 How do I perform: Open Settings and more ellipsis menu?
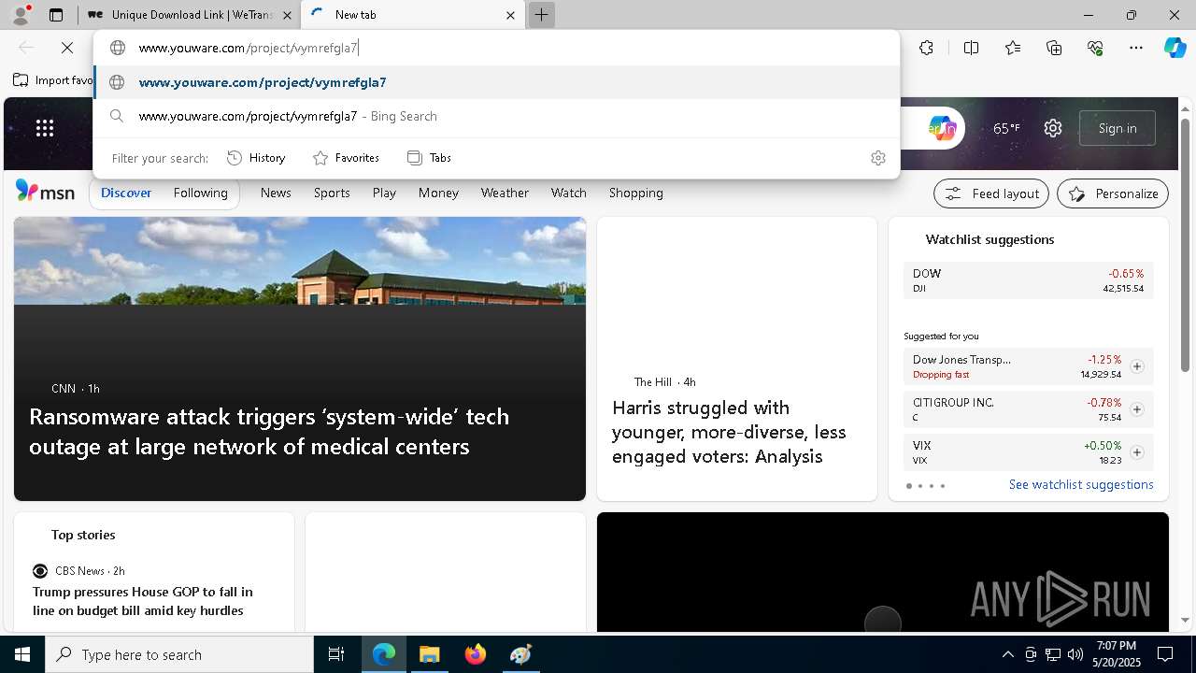pyautogui.click(x=1136, y=48)
